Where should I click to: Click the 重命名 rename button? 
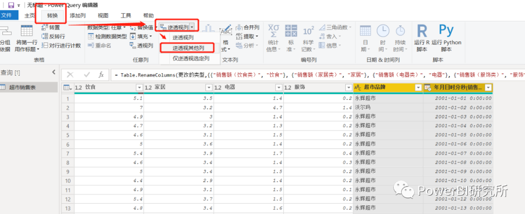tap(99, 46)
